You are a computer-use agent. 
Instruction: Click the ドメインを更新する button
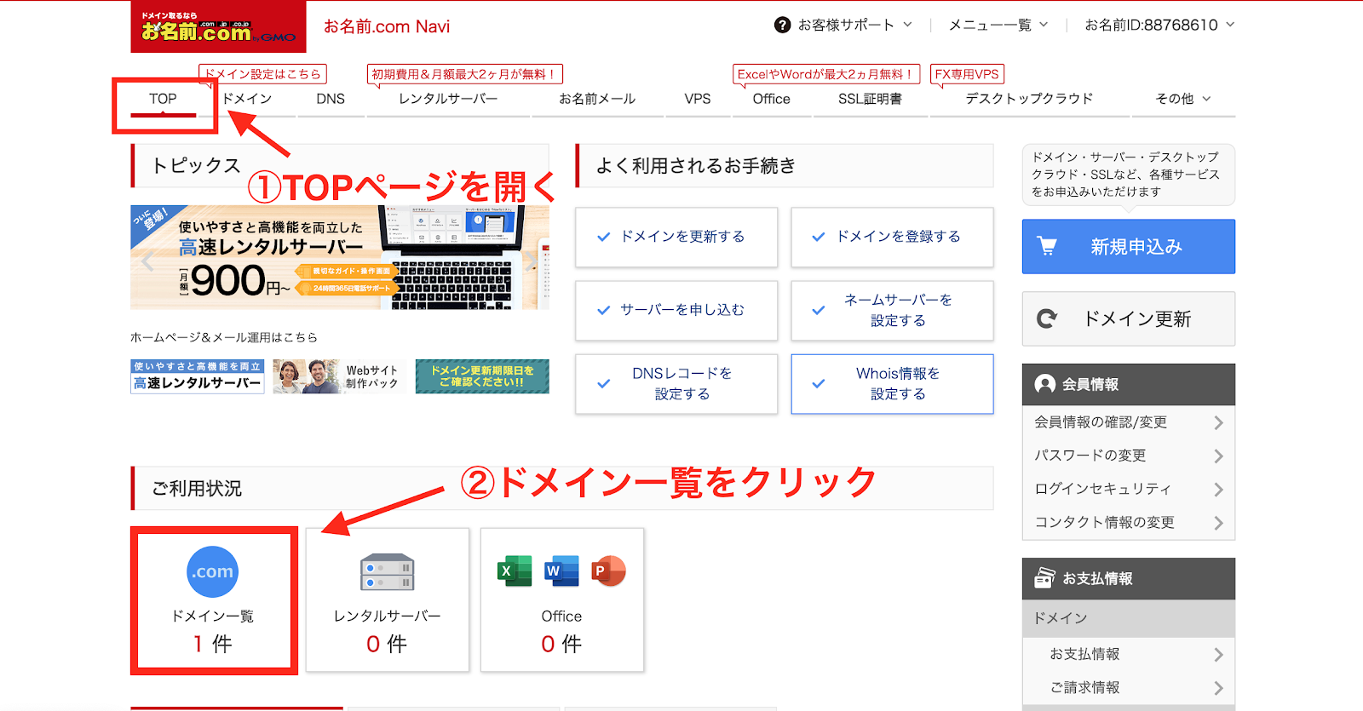coord(676,237)
